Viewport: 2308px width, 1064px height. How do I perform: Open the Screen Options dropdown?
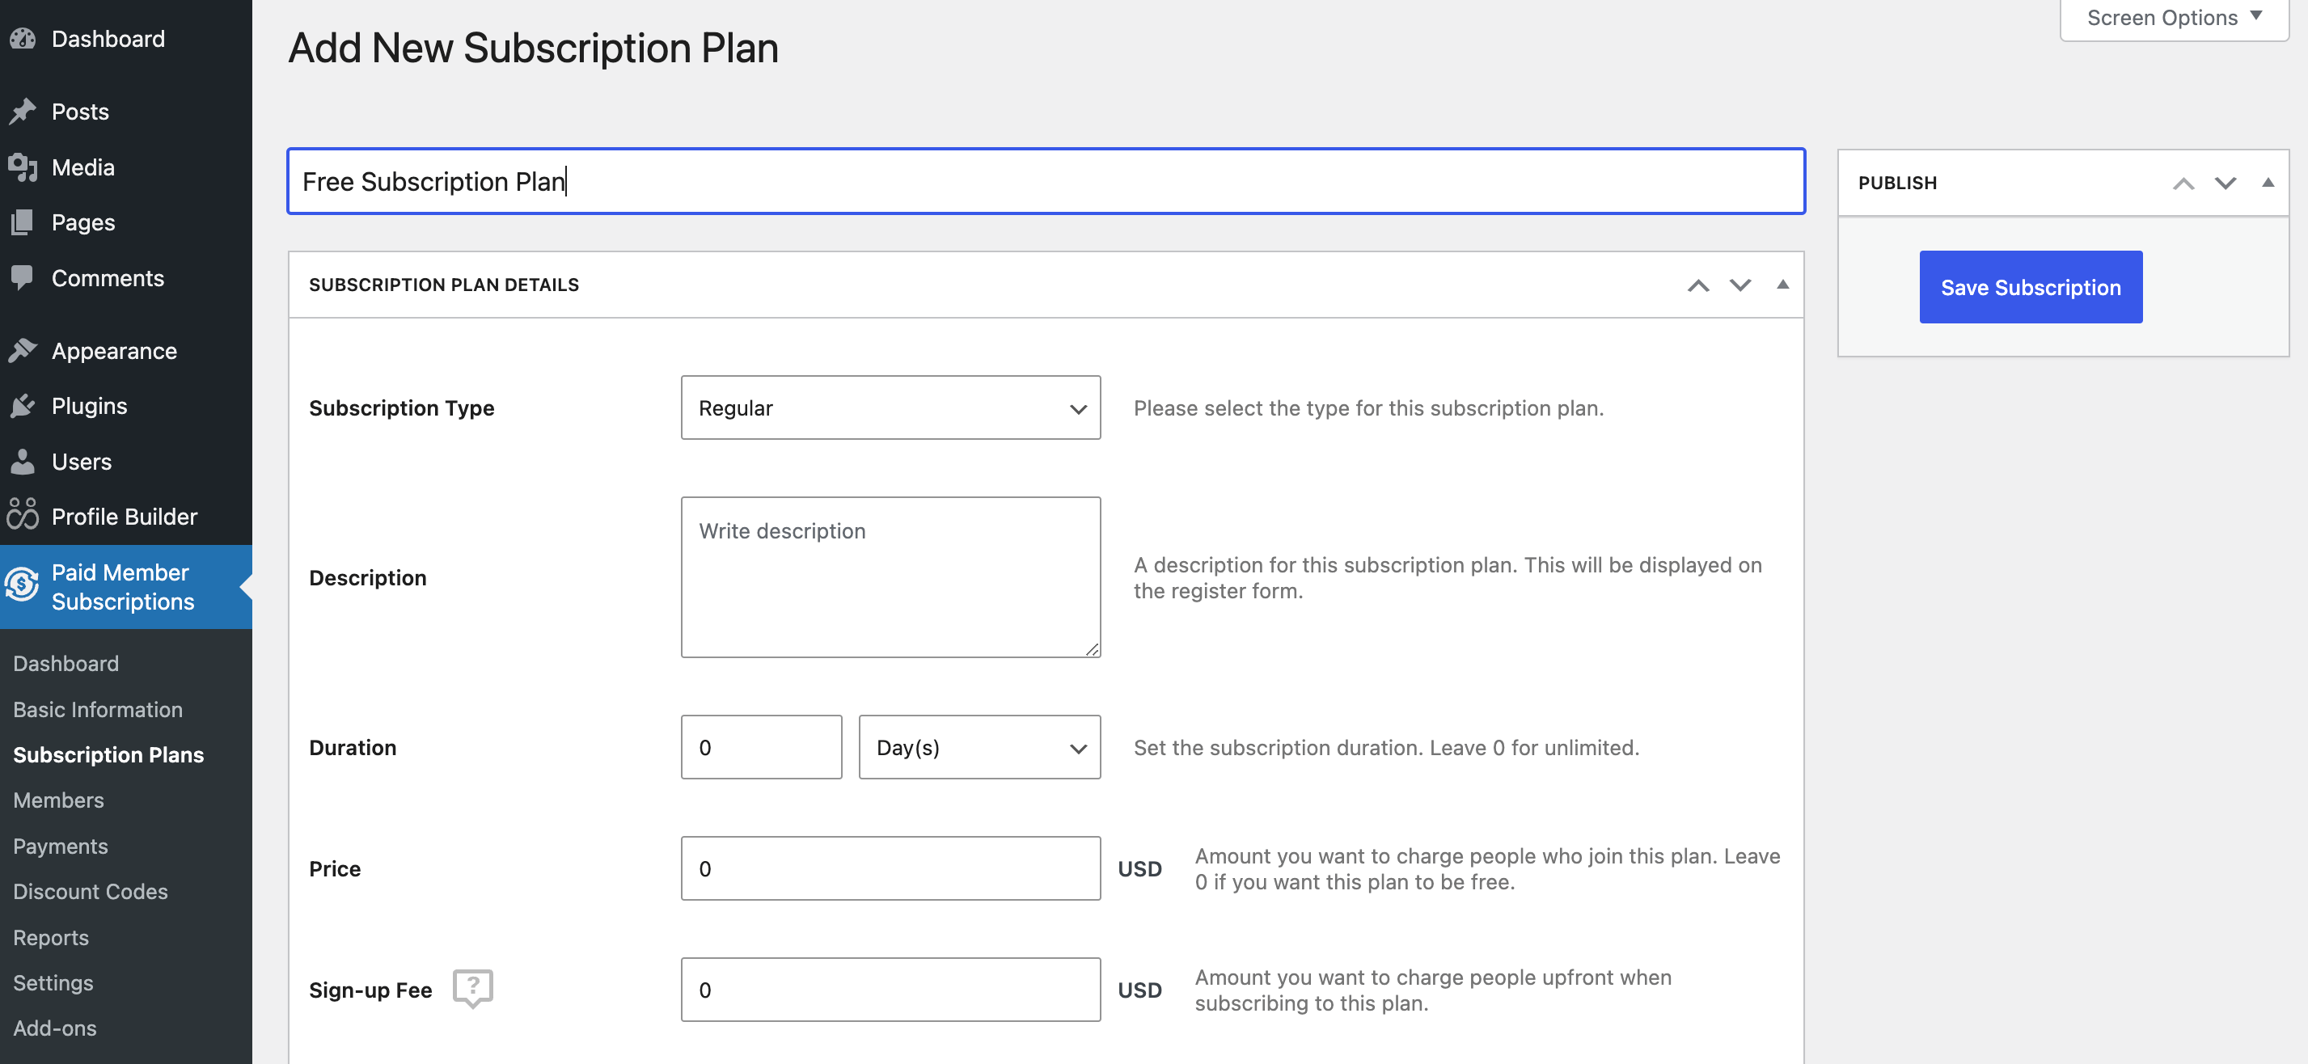(2174, 18)
